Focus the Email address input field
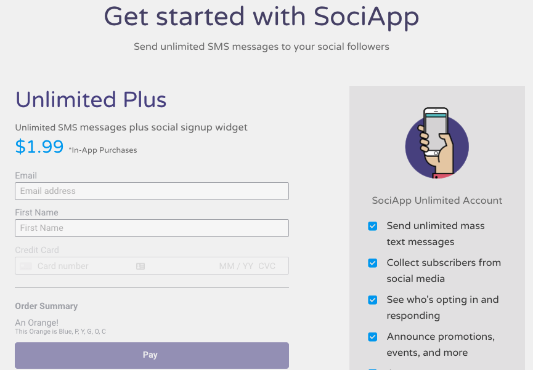The width and height of the screenshot is (533, 370). pyautogui.click(x=152, y=191)
